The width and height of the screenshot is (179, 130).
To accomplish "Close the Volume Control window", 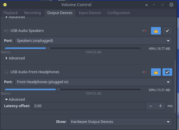I will point(171,5).
